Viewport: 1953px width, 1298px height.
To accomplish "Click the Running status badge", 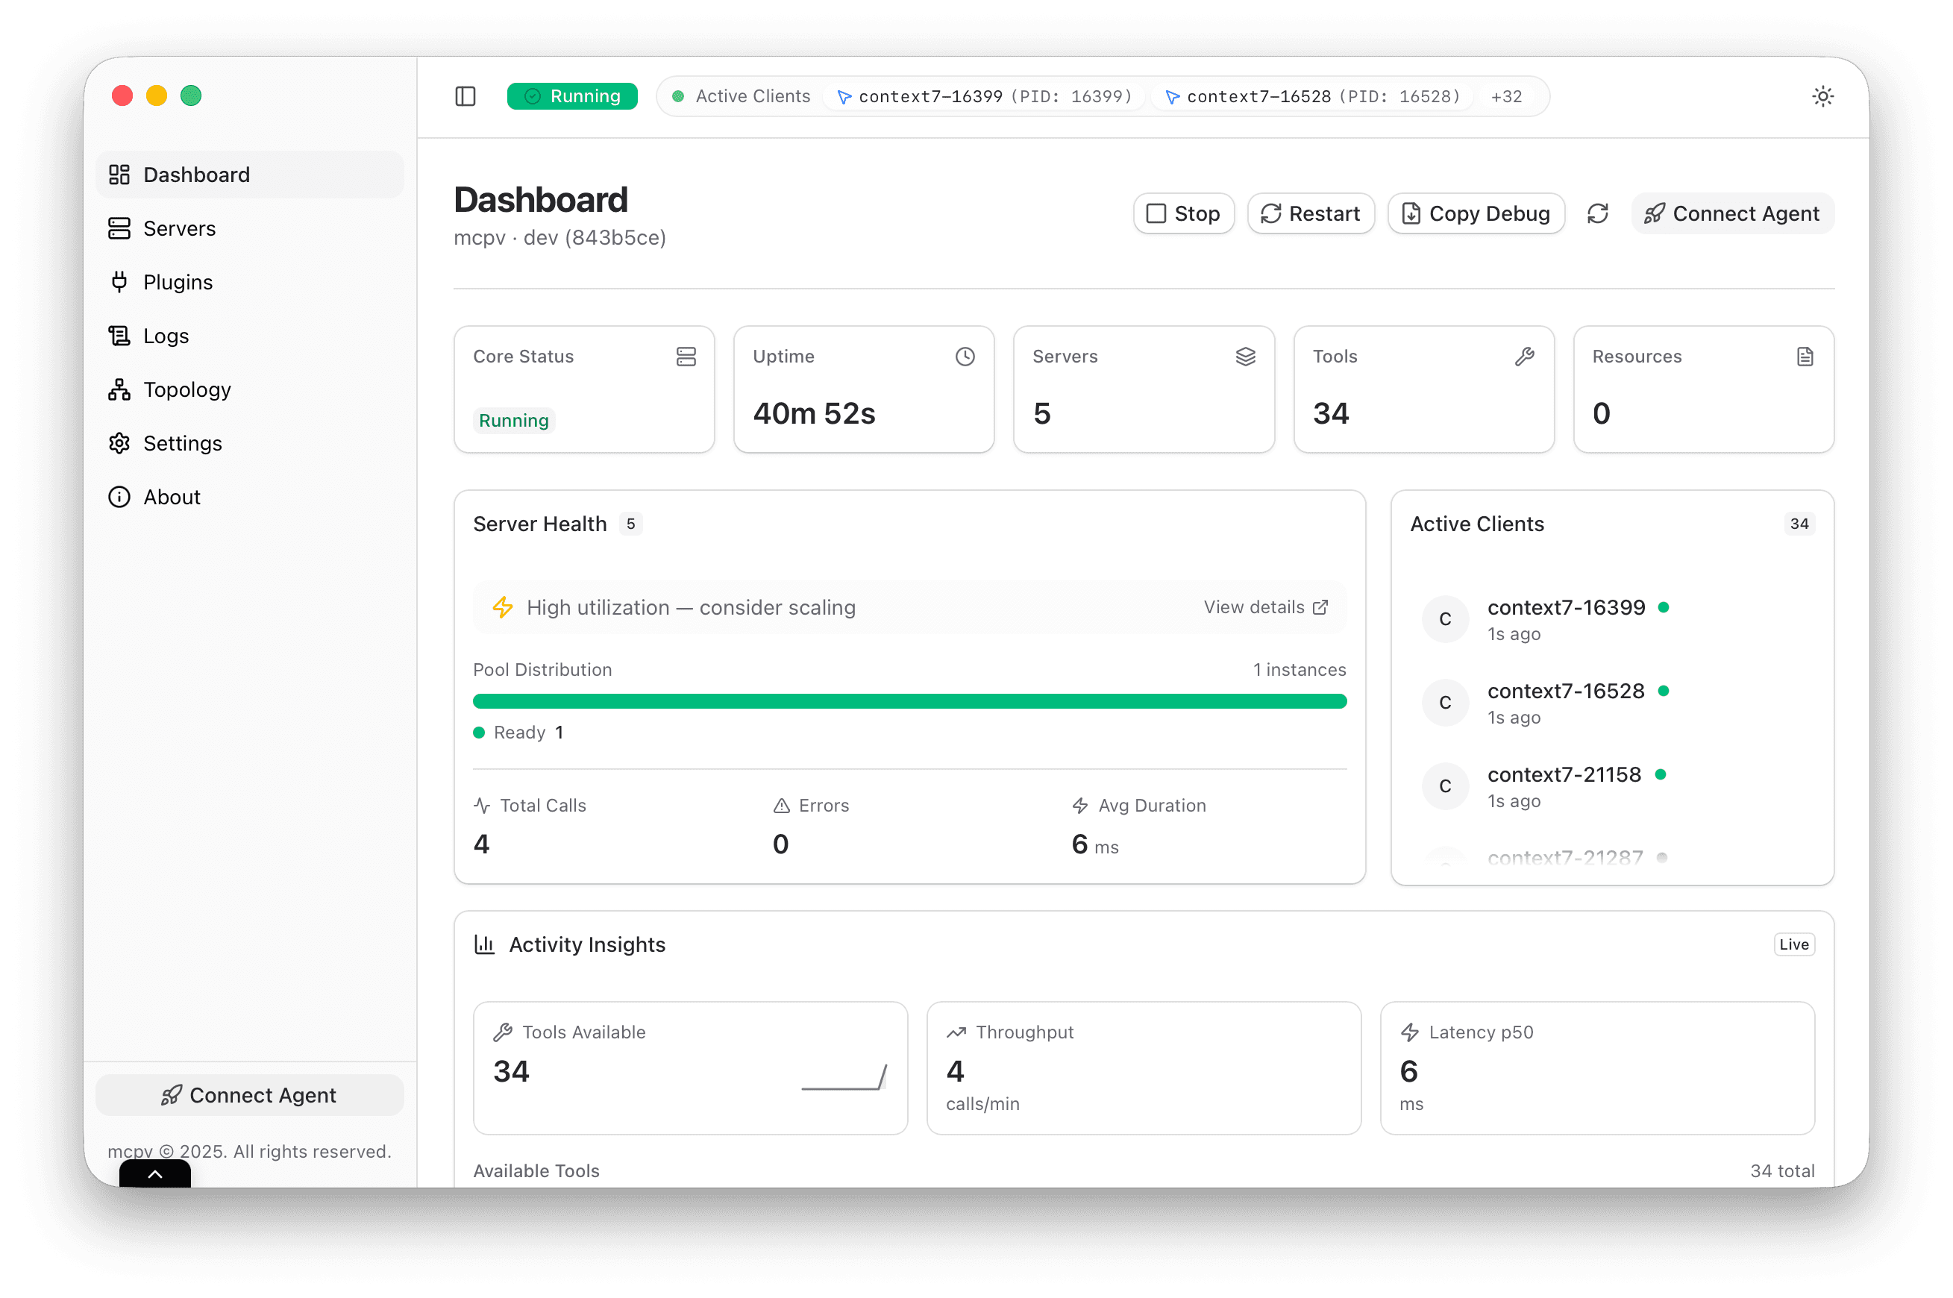I will [572, 96].
